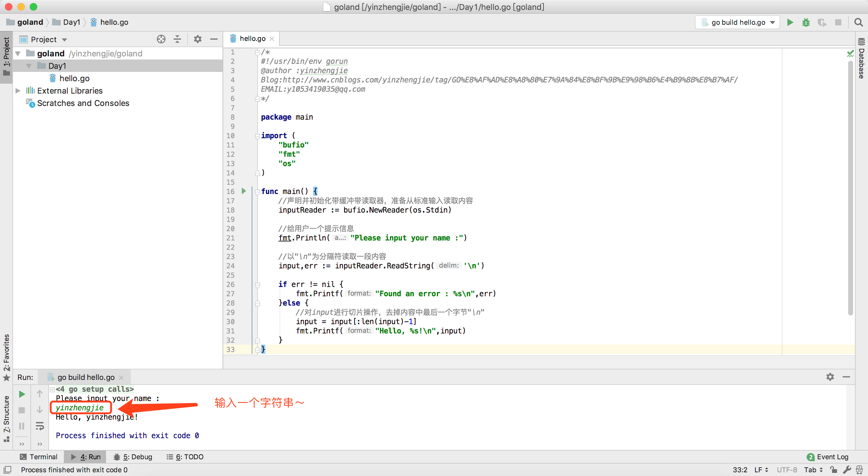Toggle soft-wrap in the Run console
The height and width of the screenshot is (476, 868).
(40, 426)
